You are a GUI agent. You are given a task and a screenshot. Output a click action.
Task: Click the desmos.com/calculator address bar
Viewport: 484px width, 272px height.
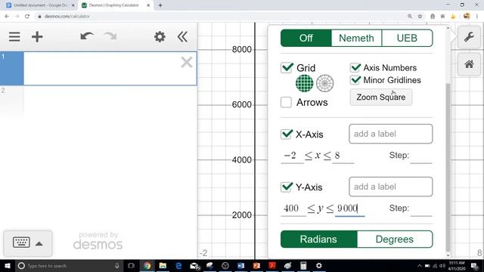pyautogui.click(x=67, y=17)
